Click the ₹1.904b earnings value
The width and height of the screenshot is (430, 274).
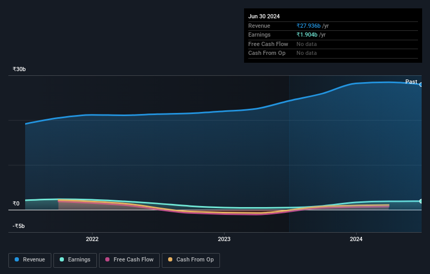point(307,35)
